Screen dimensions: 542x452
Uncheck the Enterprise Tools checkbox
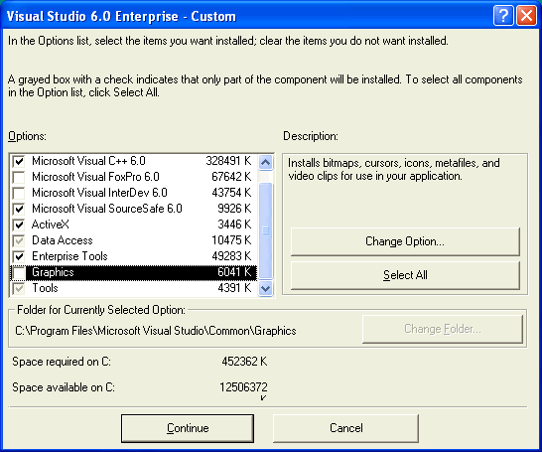(x=19, y=256)
